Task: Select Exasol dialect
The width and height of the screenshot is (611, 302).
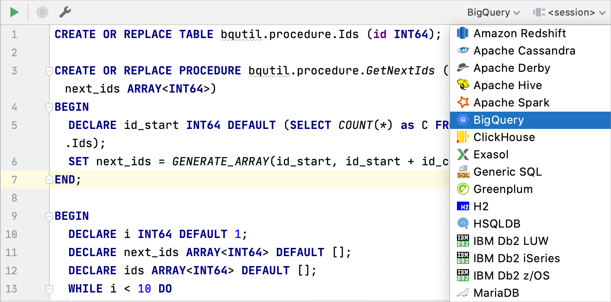Action: click(531, 154)
